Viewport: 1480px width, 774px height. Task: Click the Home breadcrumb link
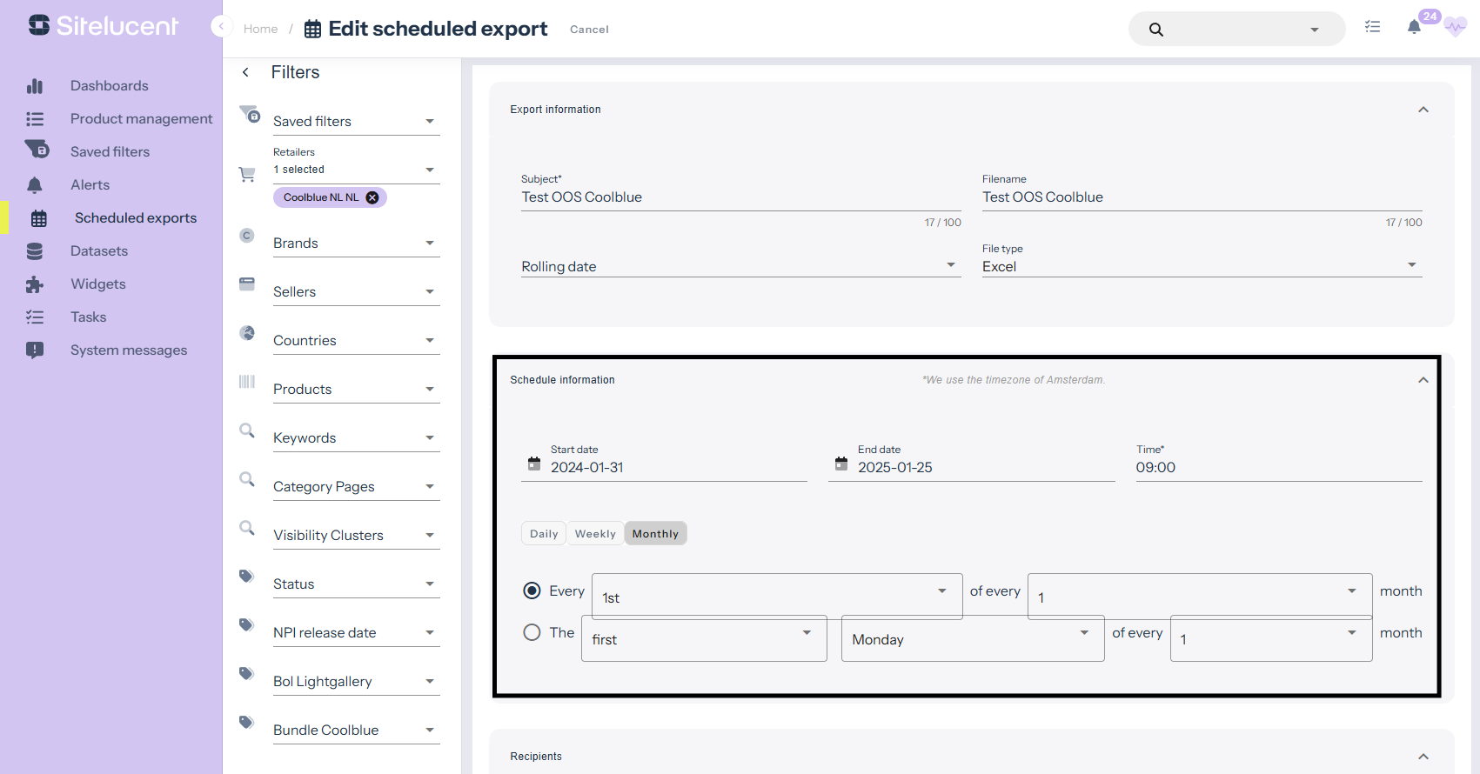click(x=260, y=30)
